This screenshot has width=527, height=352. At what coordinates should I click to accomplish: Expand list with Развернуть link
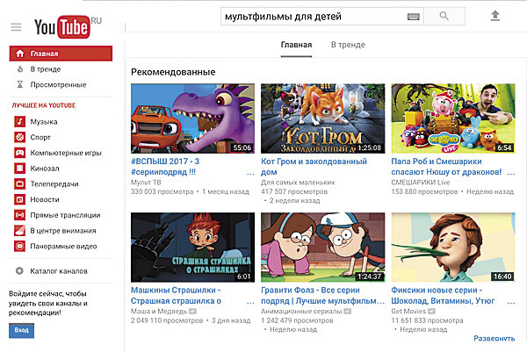[x=494, y=338]
